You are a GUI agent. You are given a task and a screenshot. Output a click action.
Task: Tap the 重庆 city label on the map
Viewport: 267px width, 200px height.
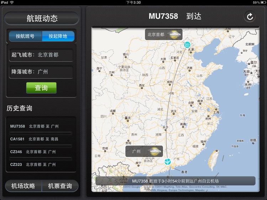click(x=127, y=118)
